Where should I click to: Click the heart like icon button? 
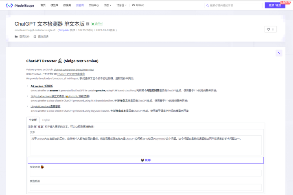(270, 30)
